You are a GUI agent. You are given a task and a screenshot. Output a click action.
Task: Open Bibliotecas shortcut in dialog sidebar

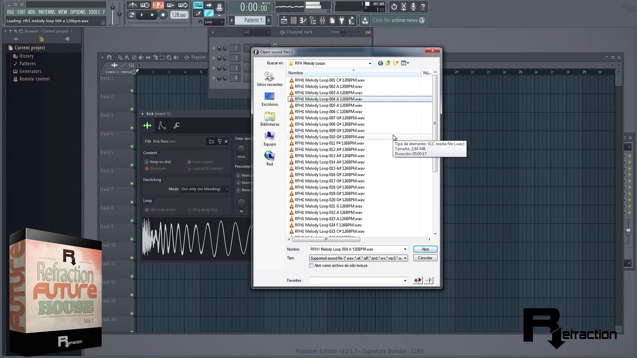(270, 119)
